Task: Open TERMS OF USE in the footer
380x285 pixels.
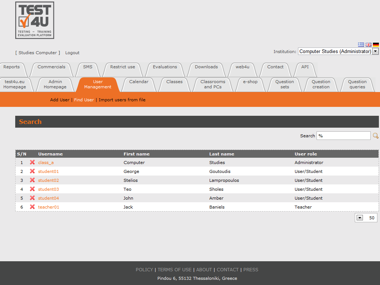Action: [174, 270]
